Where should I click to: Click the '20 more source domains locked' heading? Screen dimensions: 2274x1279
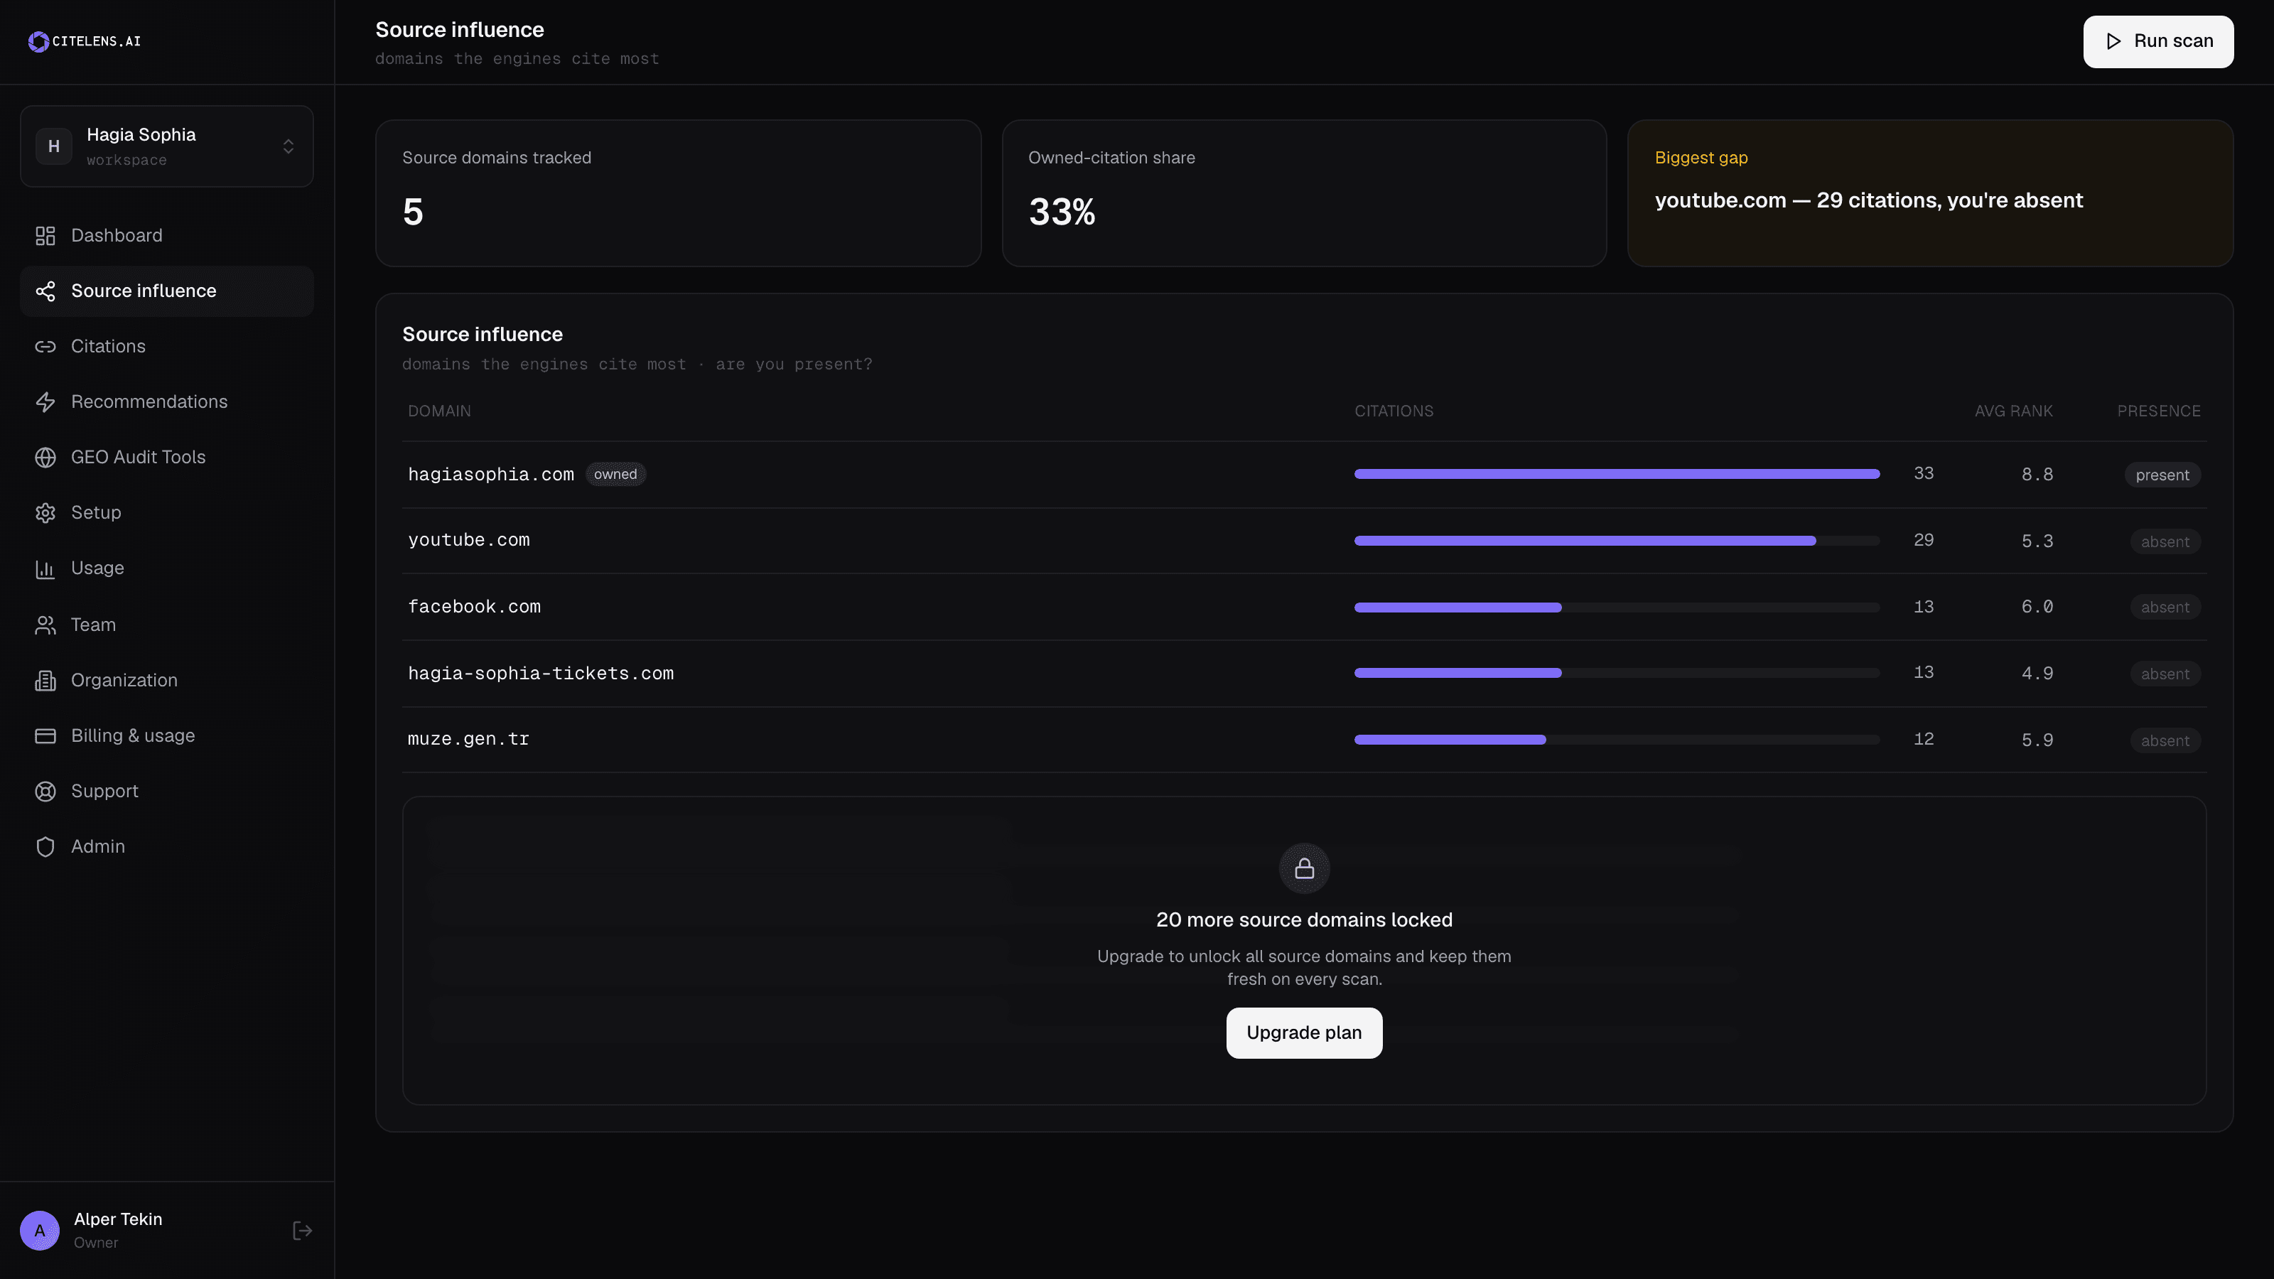point(1304,919)
